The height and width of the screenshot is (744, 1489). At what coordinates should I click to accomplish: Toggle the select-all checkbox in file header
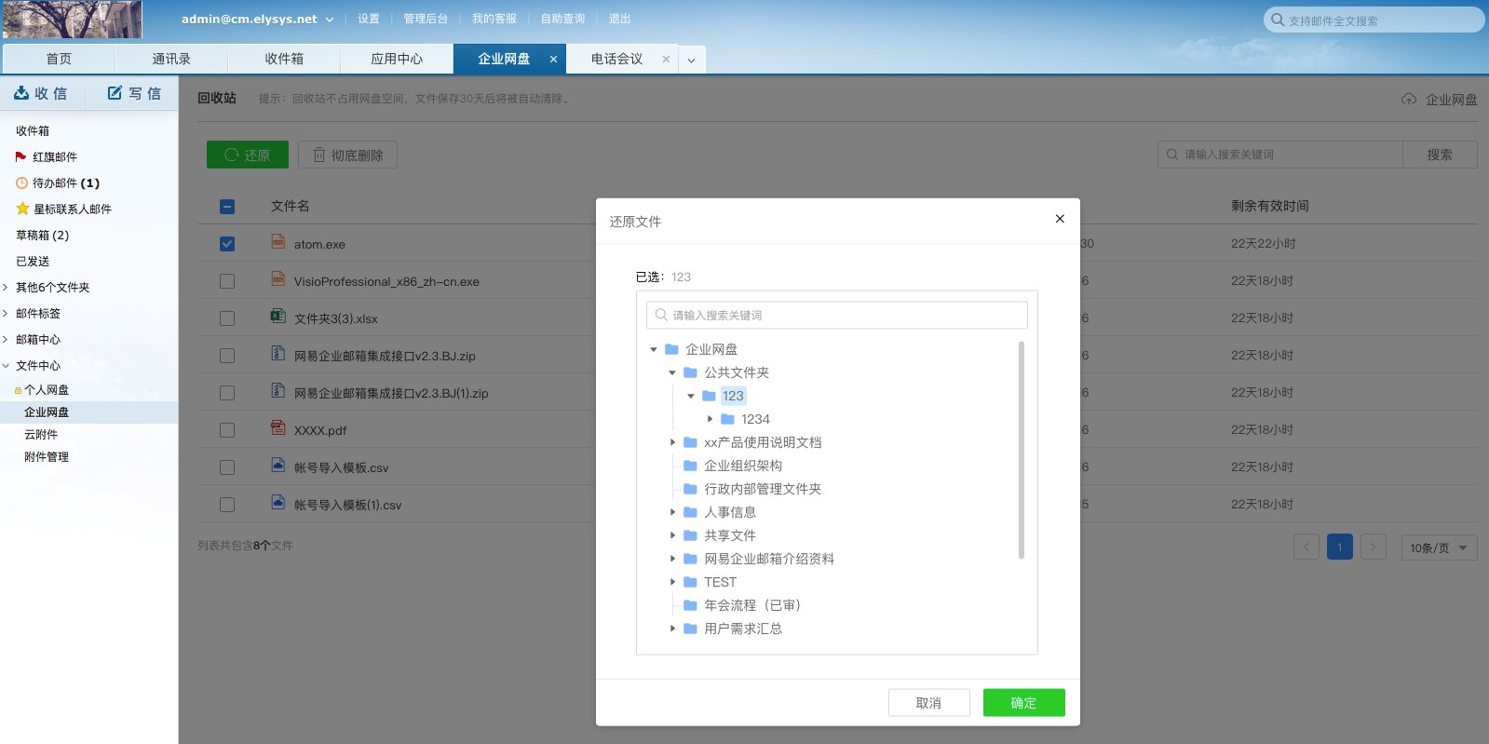[x=227, y=207]
